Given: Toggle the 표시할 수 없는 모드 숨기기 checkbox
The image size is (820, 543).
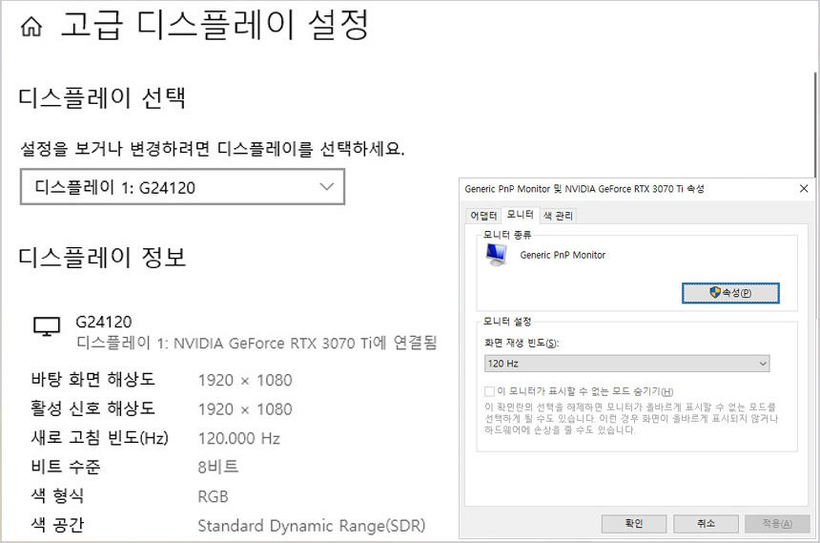Looking at the screenshot, I should (x=490, y=391).
